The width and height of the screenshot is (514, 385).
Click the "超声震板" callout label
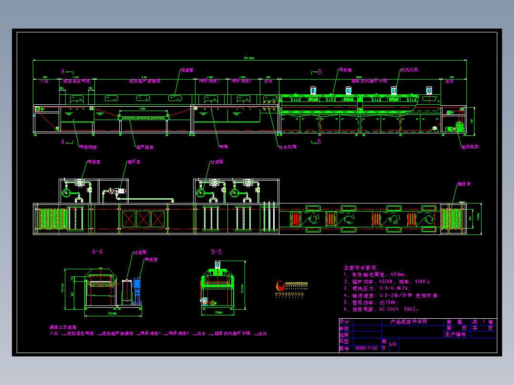coord(145,147)
